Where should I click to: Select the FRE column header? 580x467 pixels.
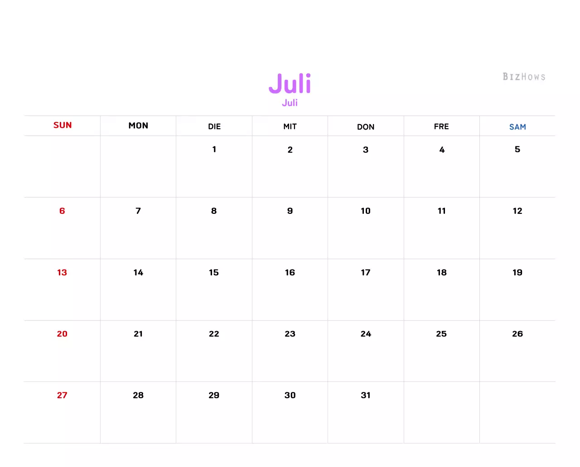(x=441, y=126)
